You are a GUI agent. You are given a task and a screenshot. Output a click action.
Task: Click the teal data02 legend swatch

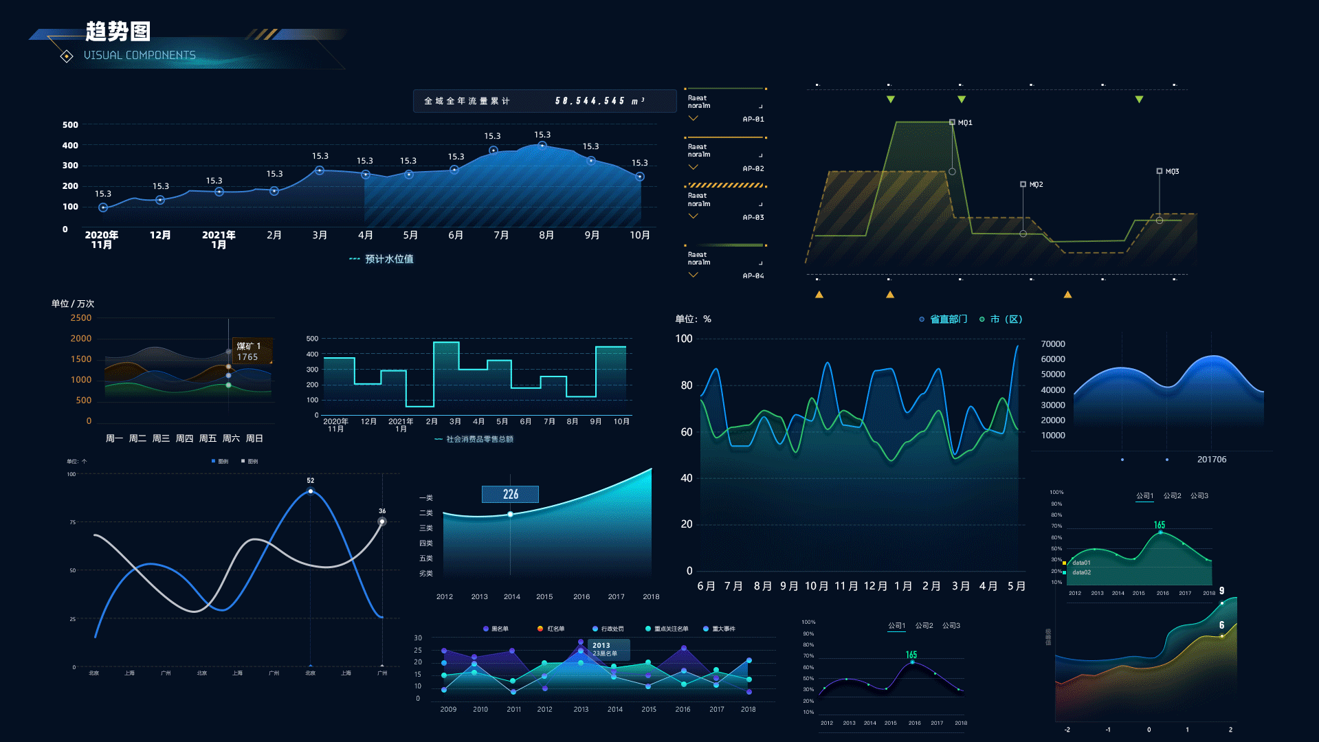click(x=1064, y=572)
